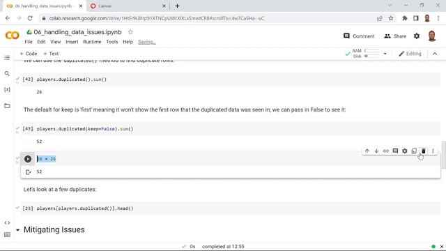Click the browser address bar URL

coord(156,18)
